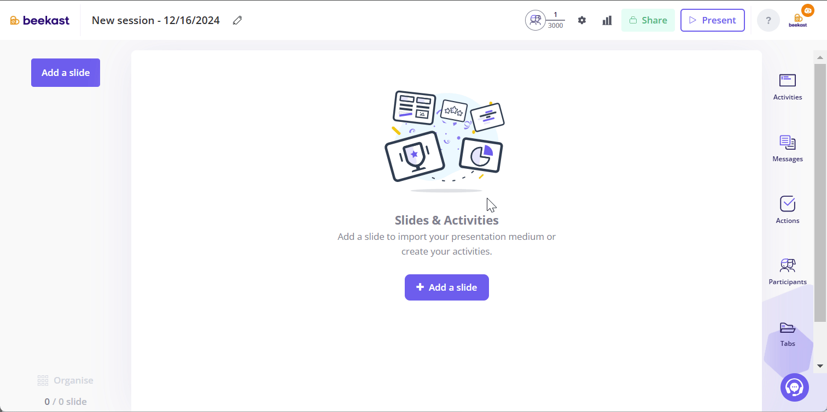This screenshot has width=827, height=412.
Task: Click the sidebar Add a slide button
Action: pyautogui.click(x=66, y=73)
